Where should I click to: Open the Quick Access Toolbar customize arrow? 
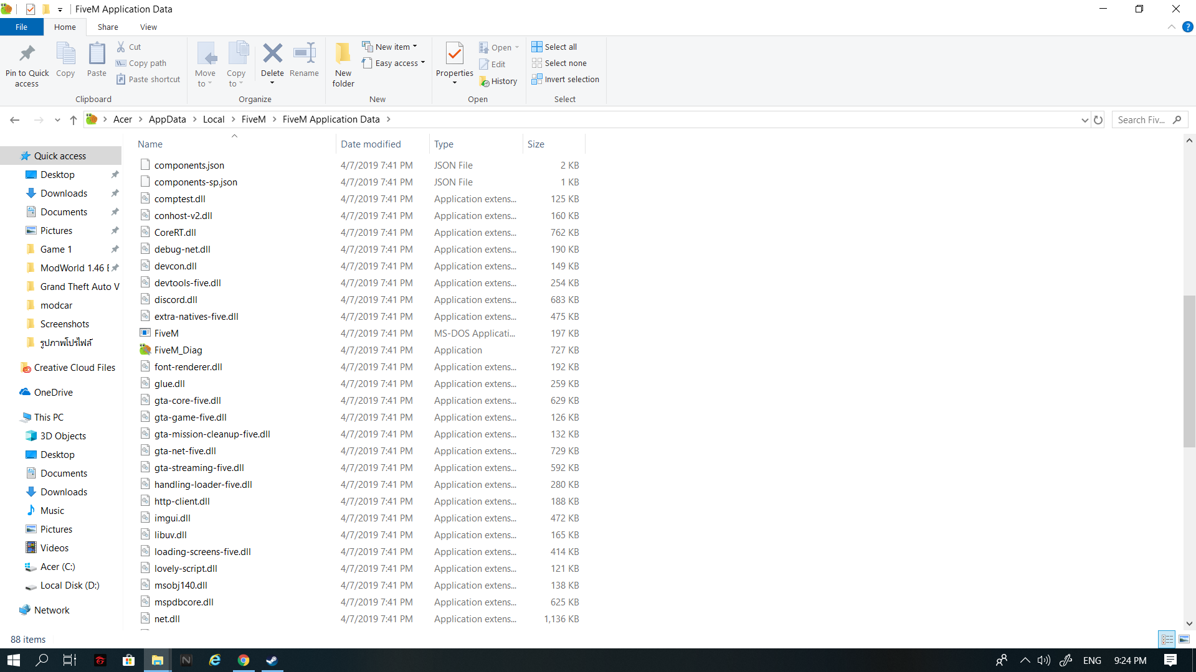60,9
